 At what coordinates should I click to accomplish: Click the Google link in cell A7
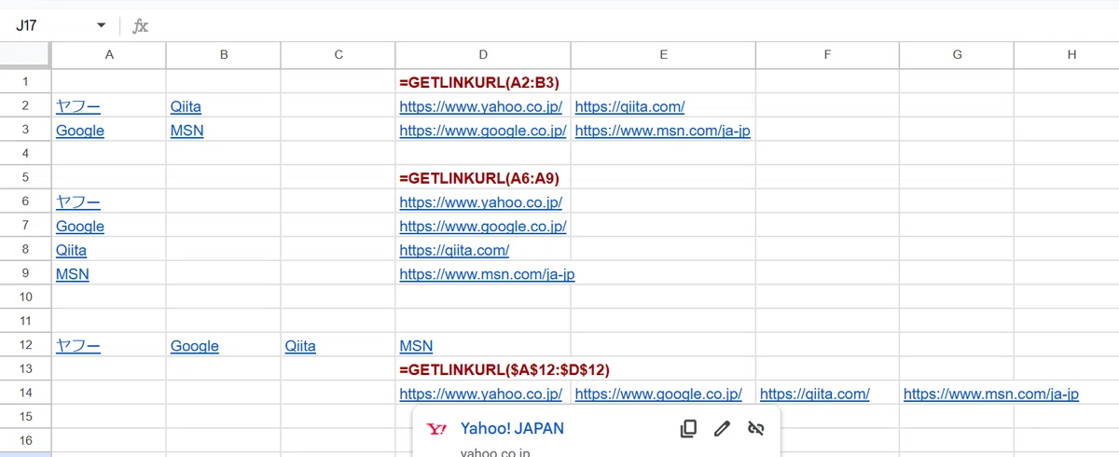click(x=80, y=227)
